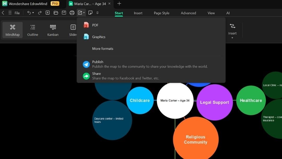Click the Insert relationship icon in ribbon
282x159 pixels.
pos(232,26)
